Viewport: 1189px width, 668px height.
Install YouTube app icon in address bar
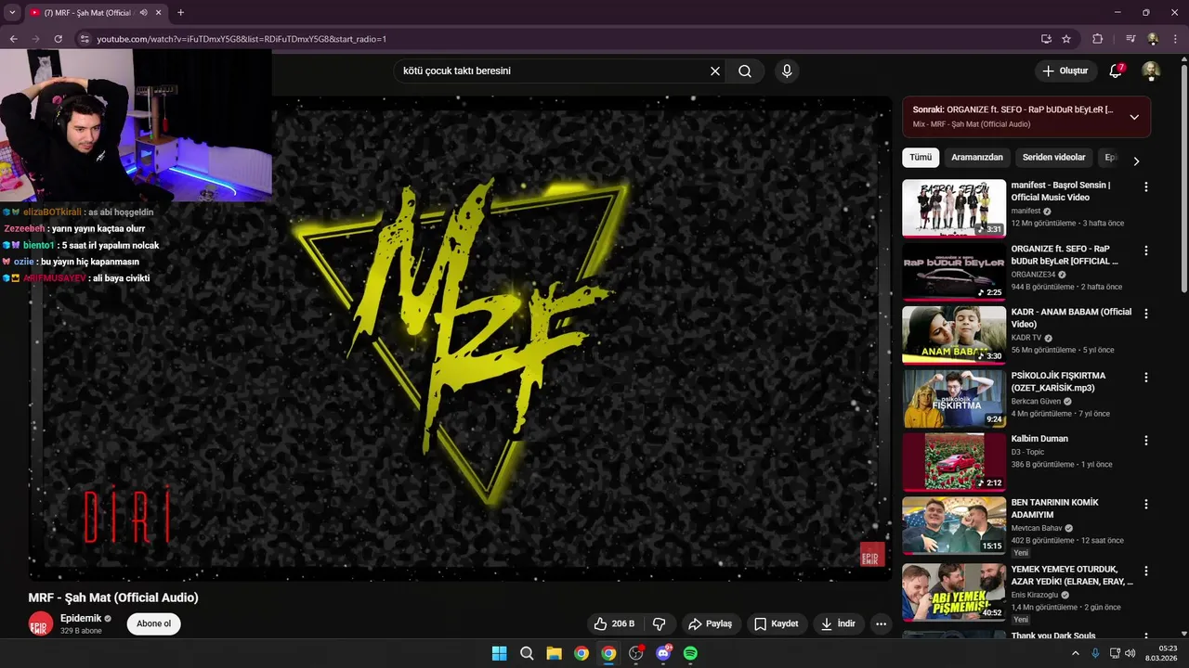[1046, 39]
